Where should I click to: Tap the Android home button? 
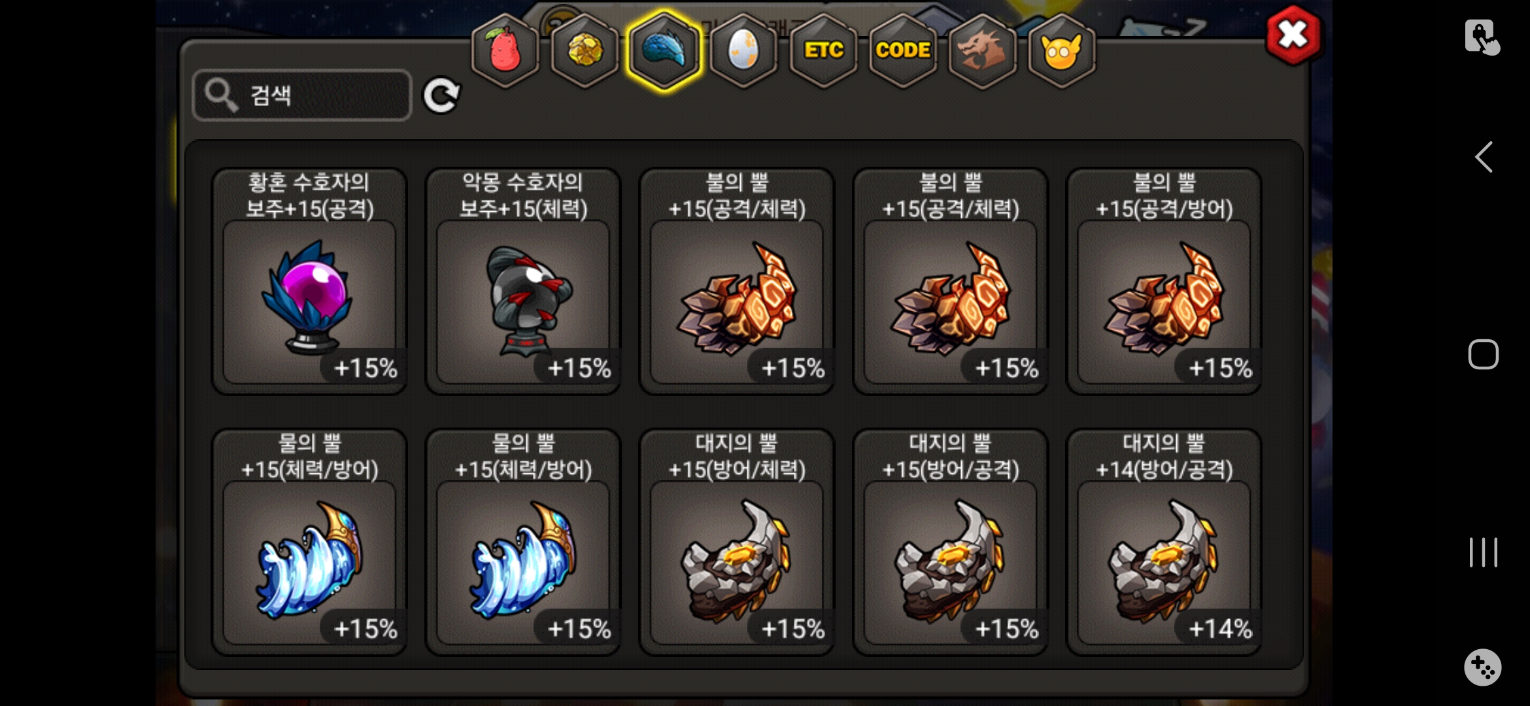coord(1483,354)
